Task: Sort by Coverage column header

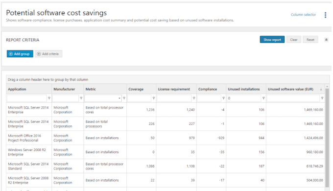Action: tap(142, 89)
